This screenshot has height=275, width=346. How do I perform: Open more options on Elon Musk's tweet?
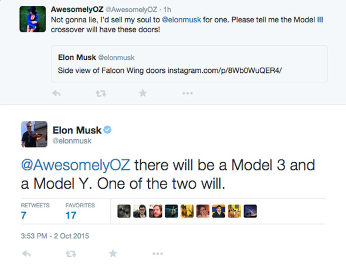pos(158,254)
